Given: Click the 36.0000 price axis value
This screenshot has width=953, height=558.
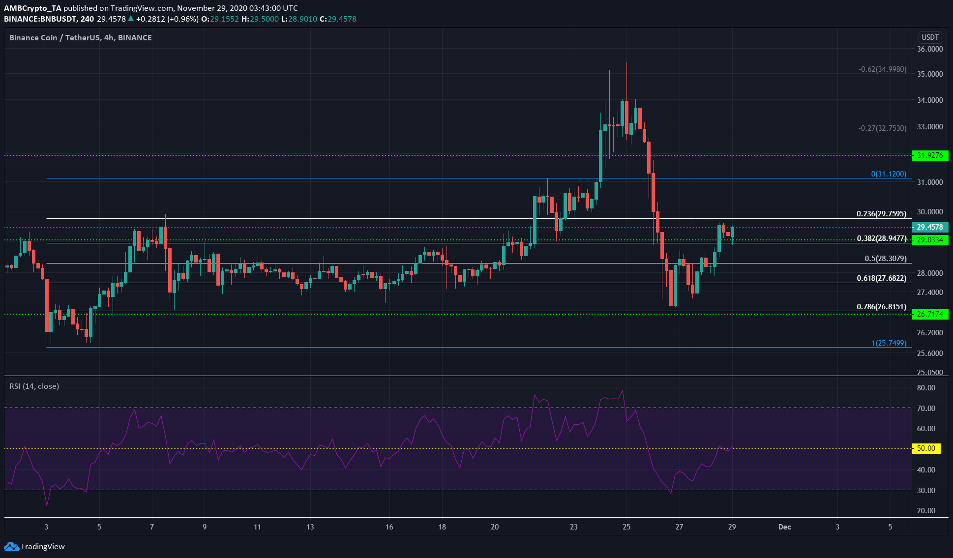Looking at the screenshot, I should tap(930, 49).
